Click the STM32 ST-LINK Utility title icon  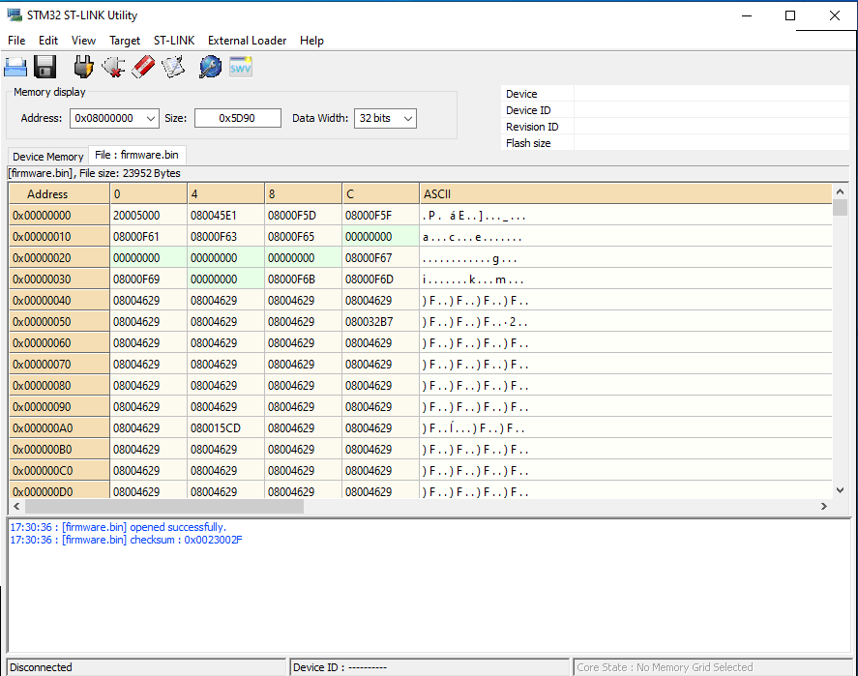(15, 15)
